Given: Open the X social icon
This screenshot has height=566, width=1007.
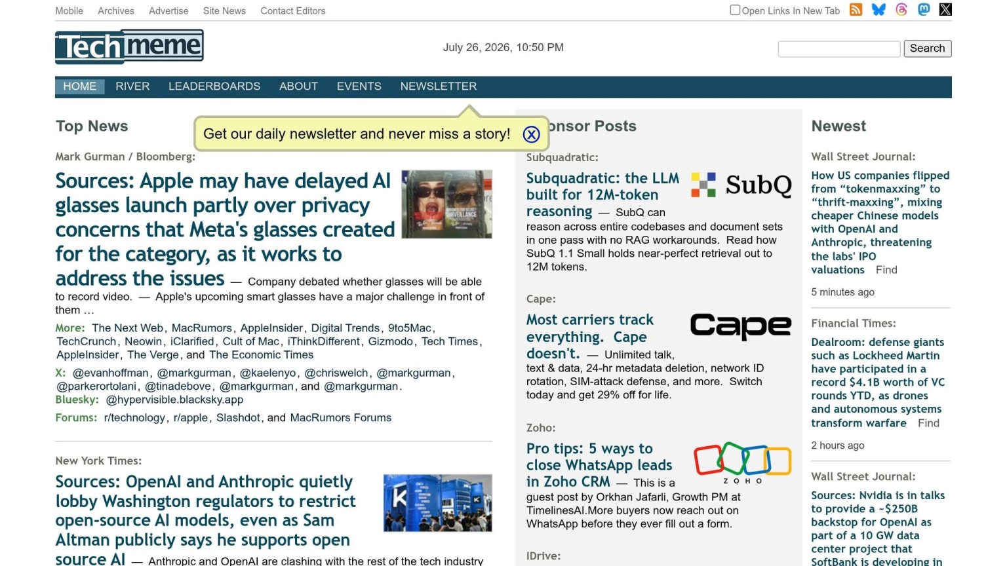Looking at the screenshot, I should 945,10.
